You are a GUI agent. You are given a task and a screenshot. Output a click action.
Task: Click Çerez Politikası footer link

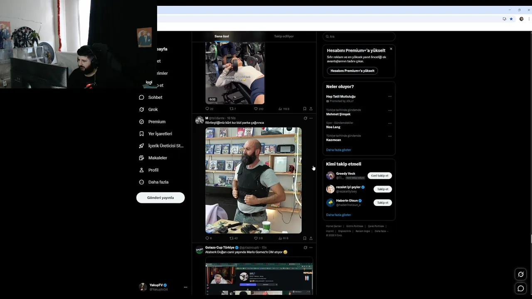376,226
